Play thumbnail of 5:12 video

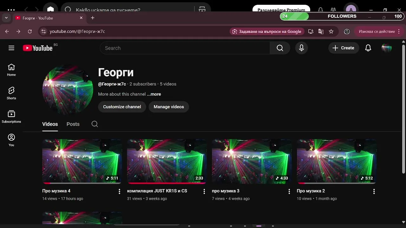[337, 161]
